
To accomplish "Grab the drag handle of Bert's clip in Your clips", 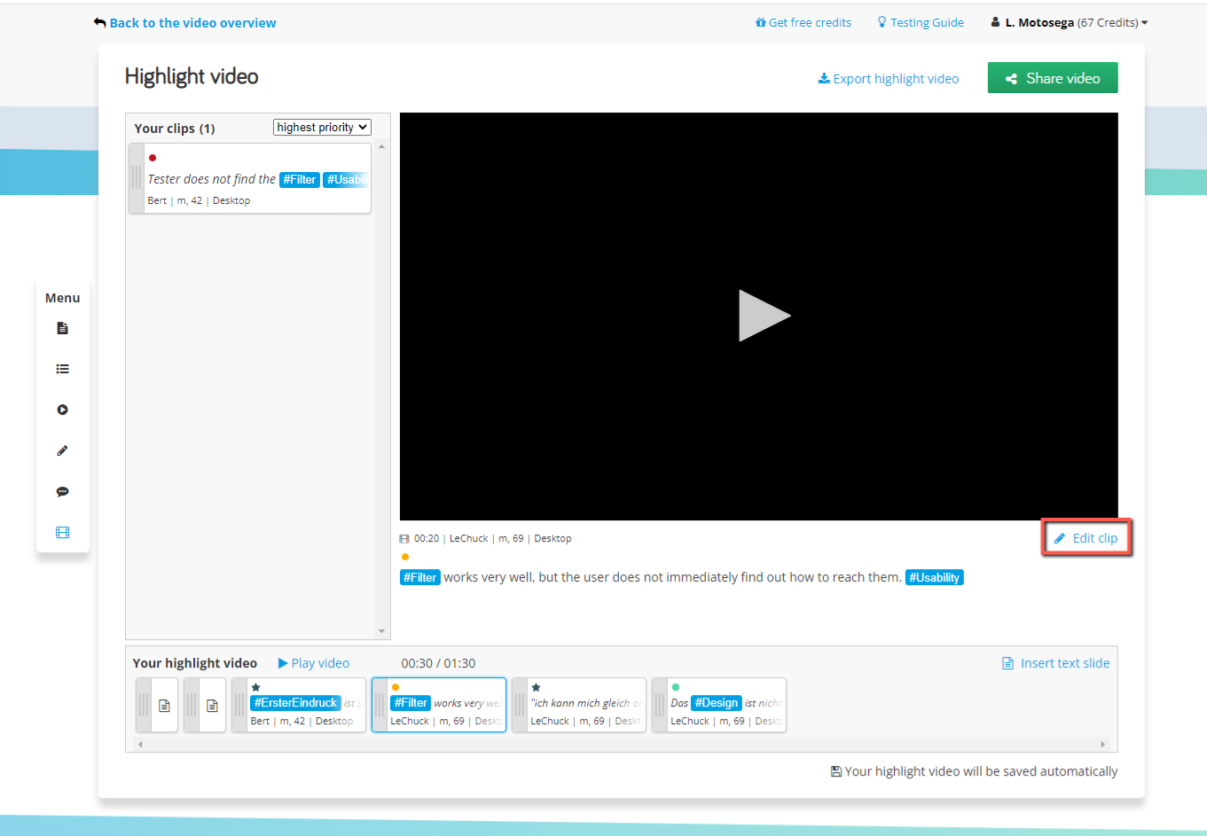I will coord(137,177).
